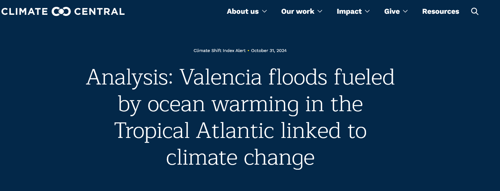Click the word CENTRAL in the logo

(99, 12)
